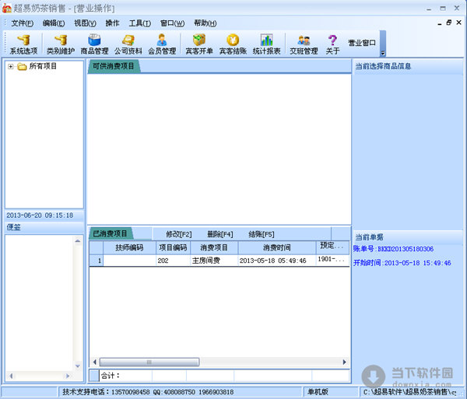
Task: Open 系统选项 system options
Action: pos(23,44)
